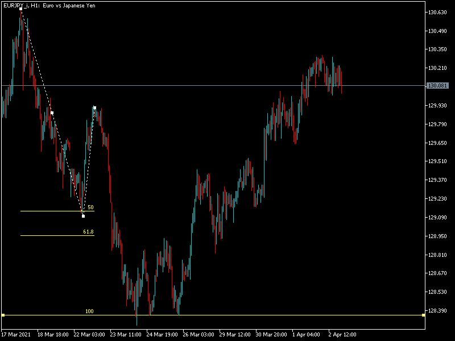Select the middle anchor point on the dotted trendline

point(52,113)
